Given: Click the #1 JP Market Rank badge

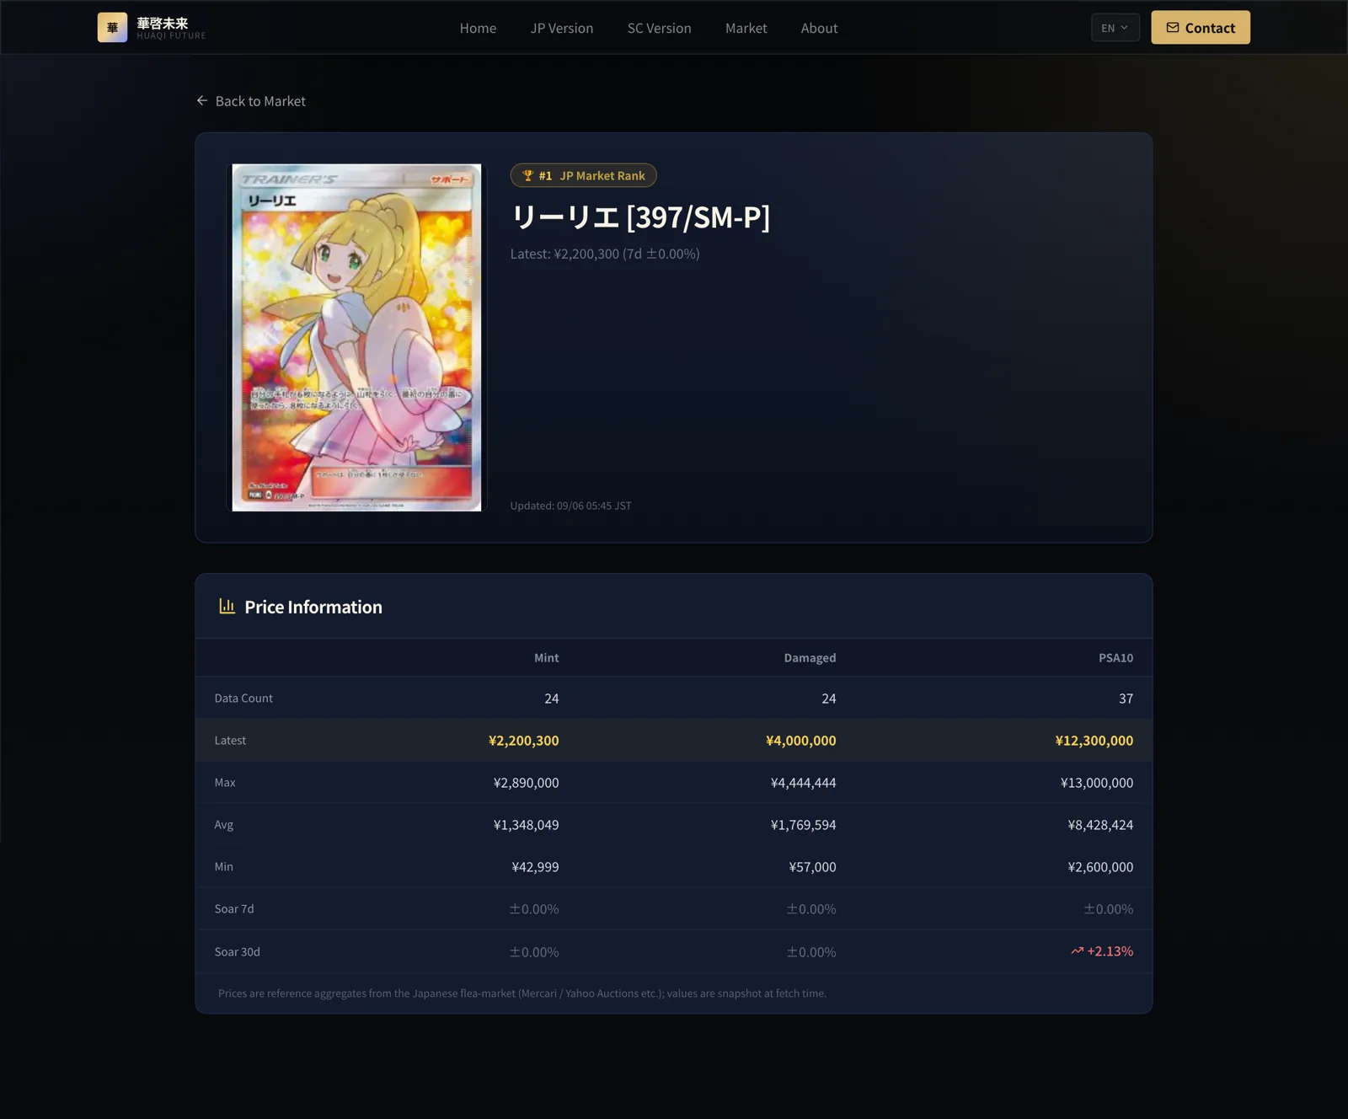Looking at the screenshot, I should (x=583, y=175).
